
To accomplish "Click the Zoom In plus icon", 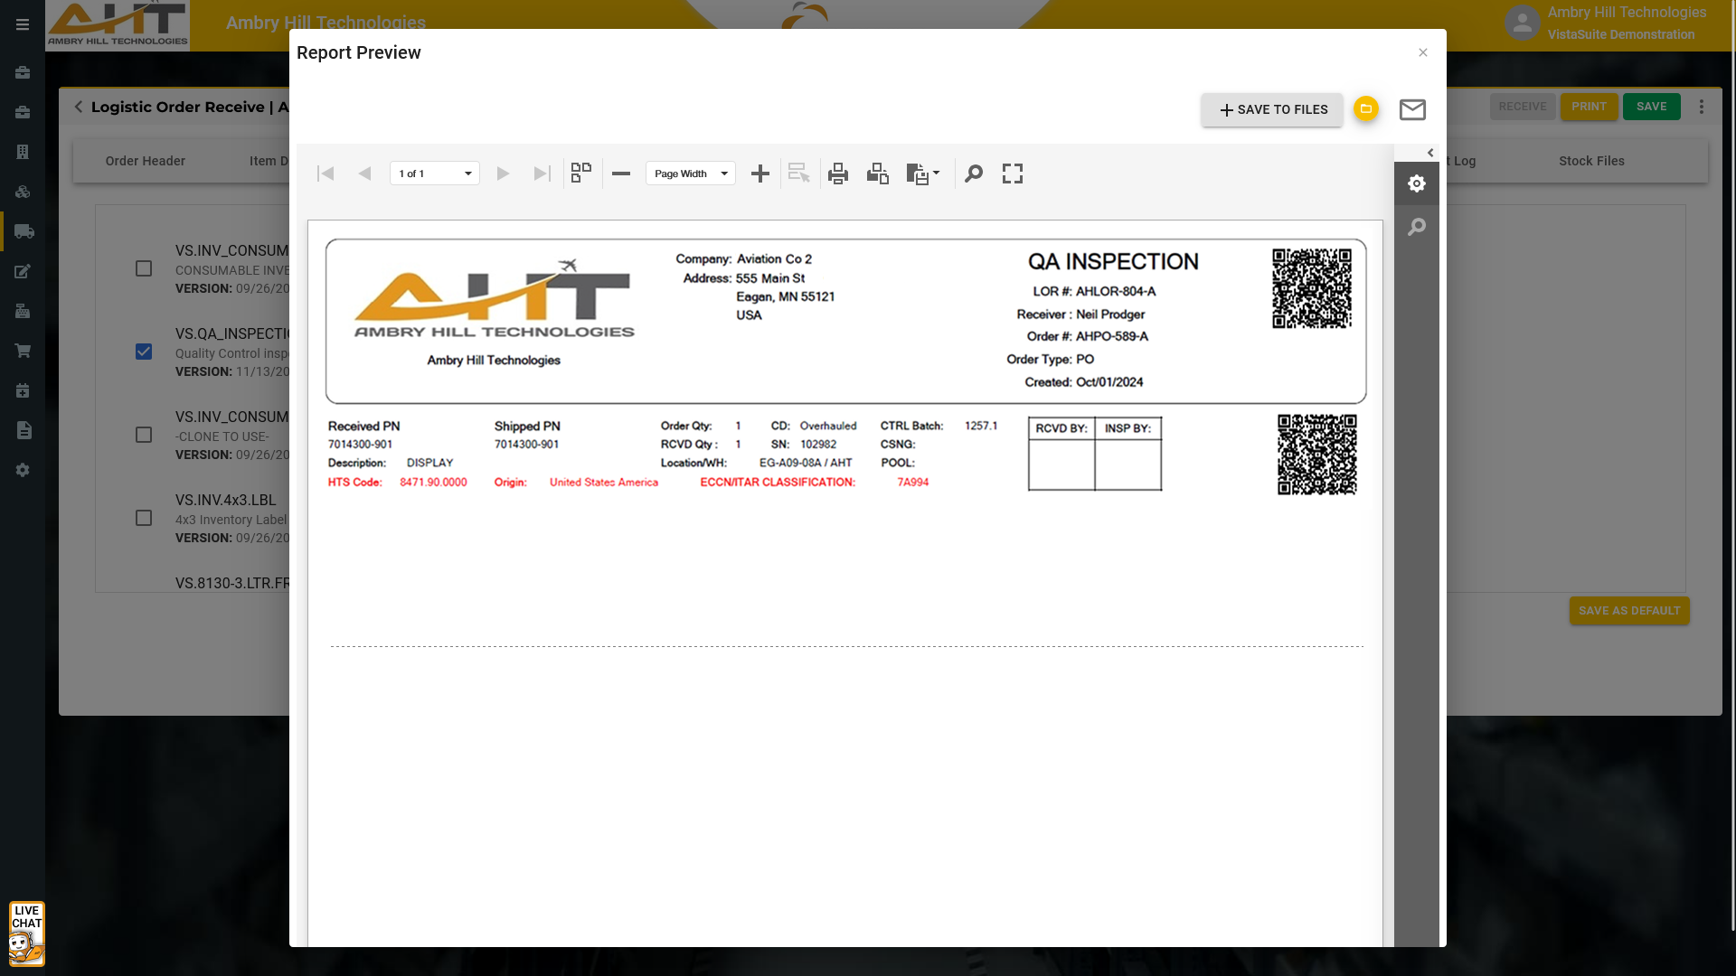I will point(760,174).
